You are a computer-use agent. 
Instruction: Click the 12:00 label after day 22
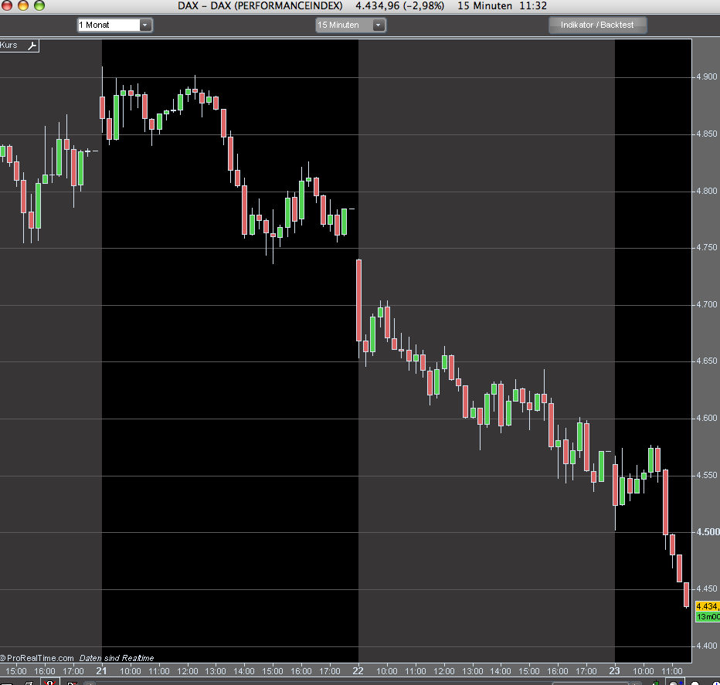[443, 671]
